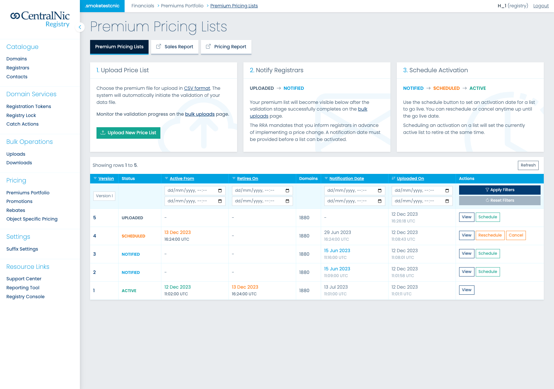554x389 pixels.
Task: Click Logout link
Action: click(541, 6)
